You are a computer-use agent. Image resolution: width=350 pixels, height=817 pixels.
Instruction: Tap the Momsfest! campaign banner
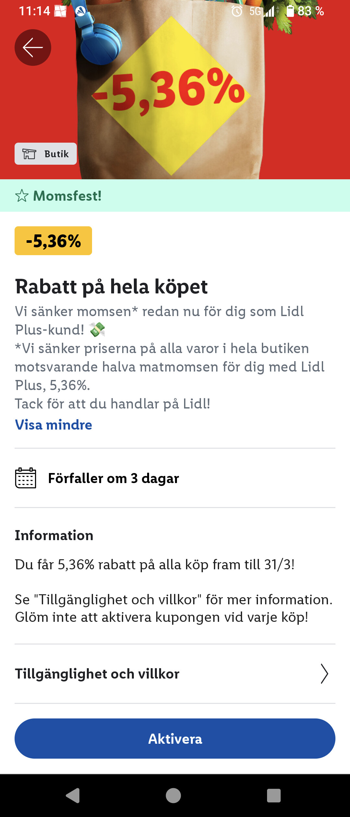point(175,196)
